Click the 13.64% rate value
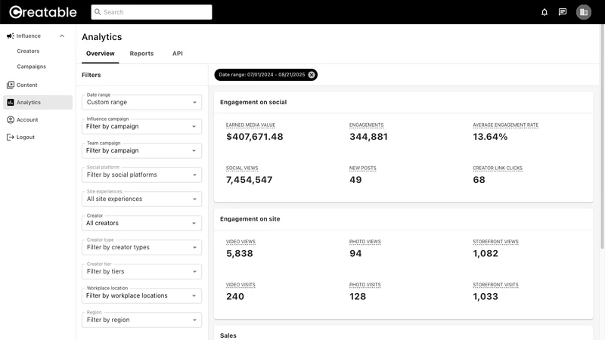 (490, 137)
